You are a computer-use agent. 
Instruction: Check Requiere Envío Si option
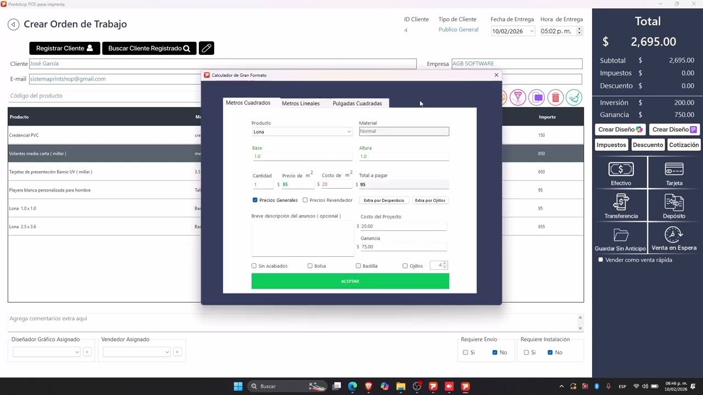(466, 352)
